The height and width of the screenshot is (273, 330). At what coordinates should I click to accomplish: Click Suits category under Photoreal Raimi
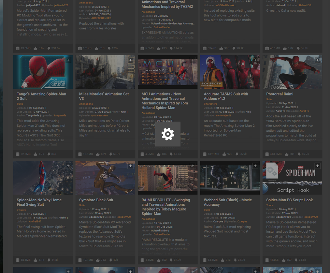coord(269,99)
